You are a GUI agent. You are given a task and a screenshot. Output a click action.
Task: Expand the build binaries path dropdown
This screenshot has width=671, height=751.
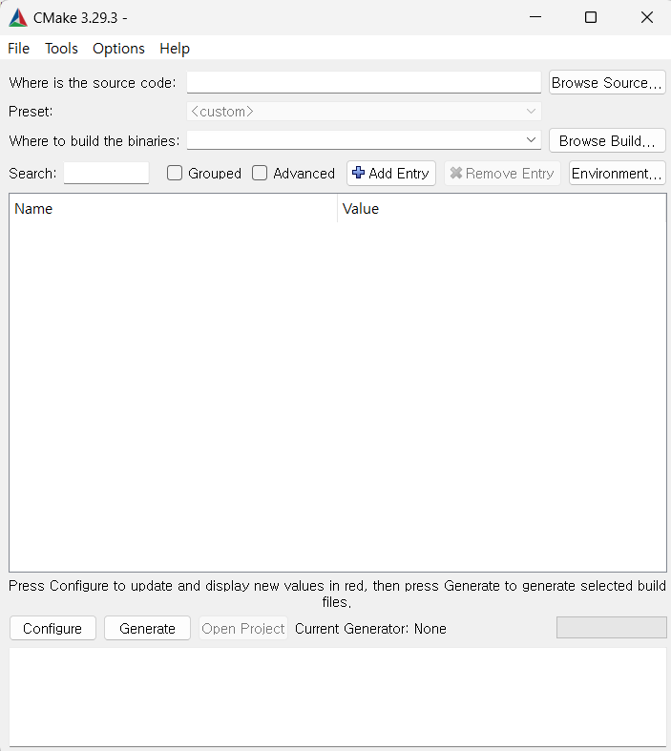click(531, 140)
